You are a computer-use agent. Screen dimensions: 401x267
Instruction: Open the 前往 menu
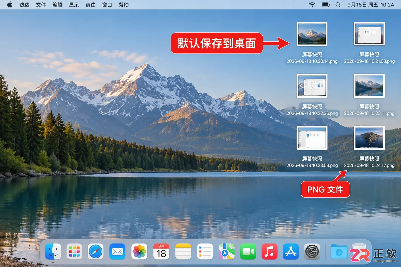(91, 5)
